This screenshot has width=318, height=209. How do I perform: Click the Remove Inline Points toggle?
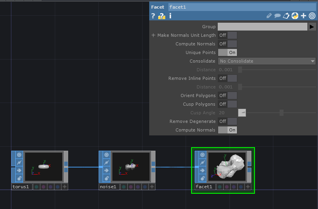click(228, 78)
